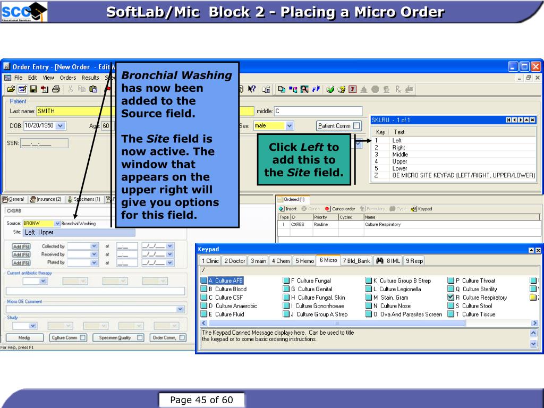Click keypad scrollbar right arrow
The height and width of the screenshot is (408, 544).
pos(534,323)
